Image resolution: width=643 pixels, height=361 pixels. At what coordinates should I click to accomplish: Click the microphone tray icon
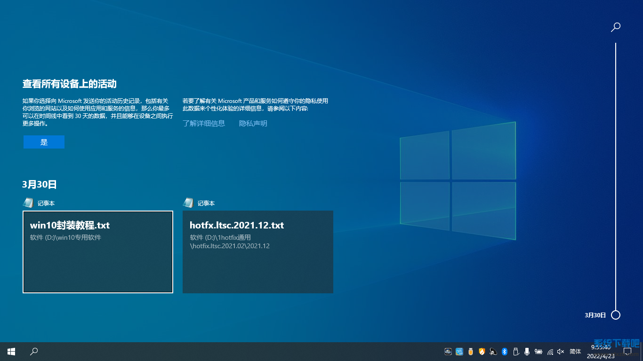pos(527,351)
